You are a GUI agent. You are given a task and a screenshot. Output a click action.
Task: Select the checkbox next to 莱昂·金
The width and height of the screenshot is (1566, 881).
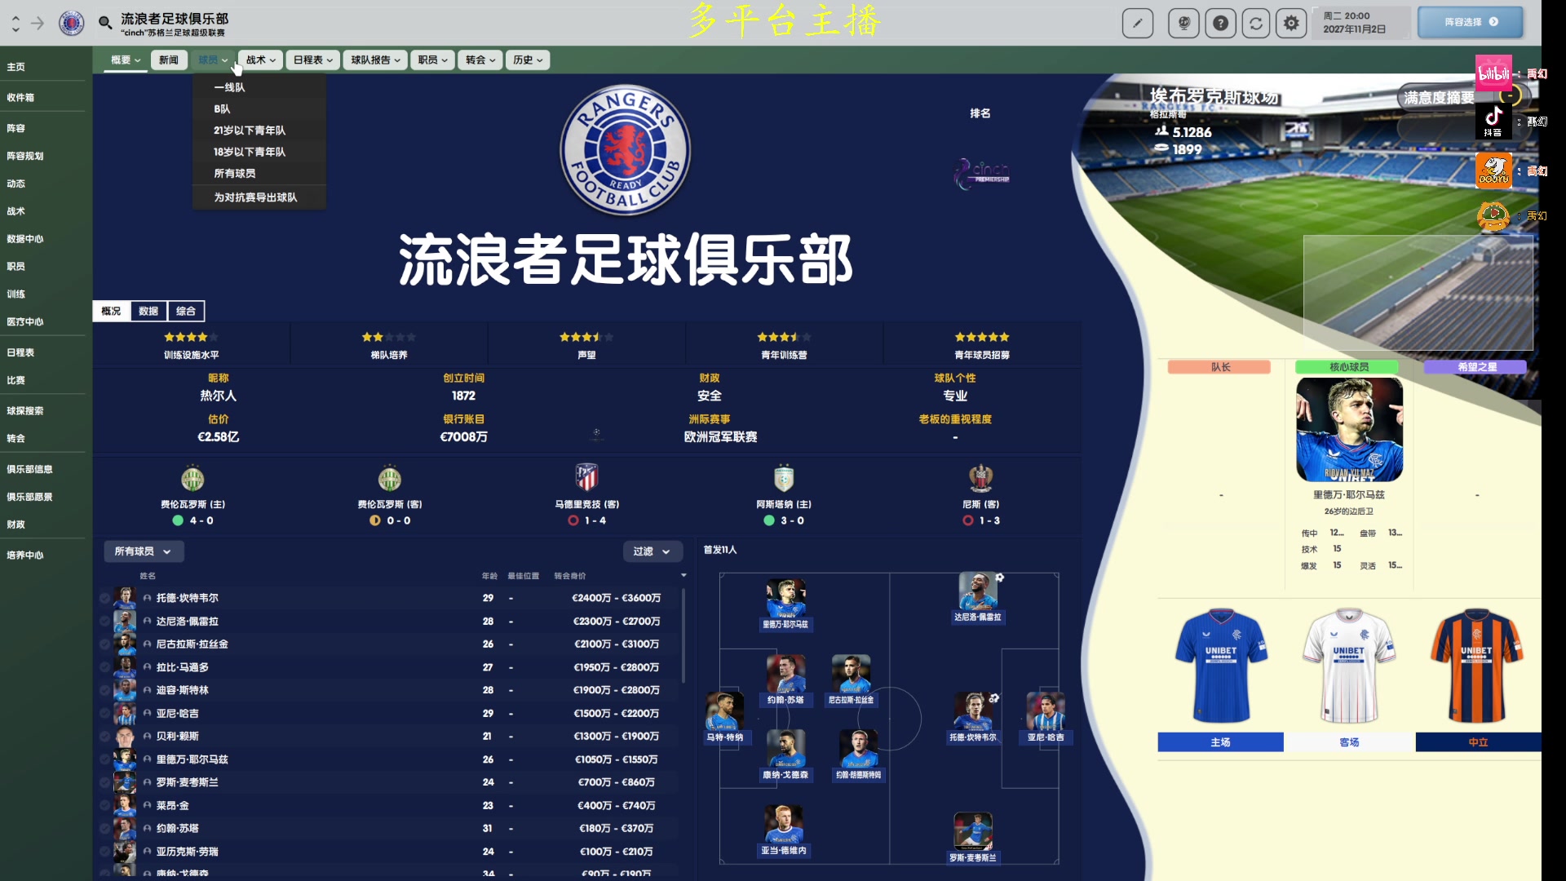pos(104,805)
